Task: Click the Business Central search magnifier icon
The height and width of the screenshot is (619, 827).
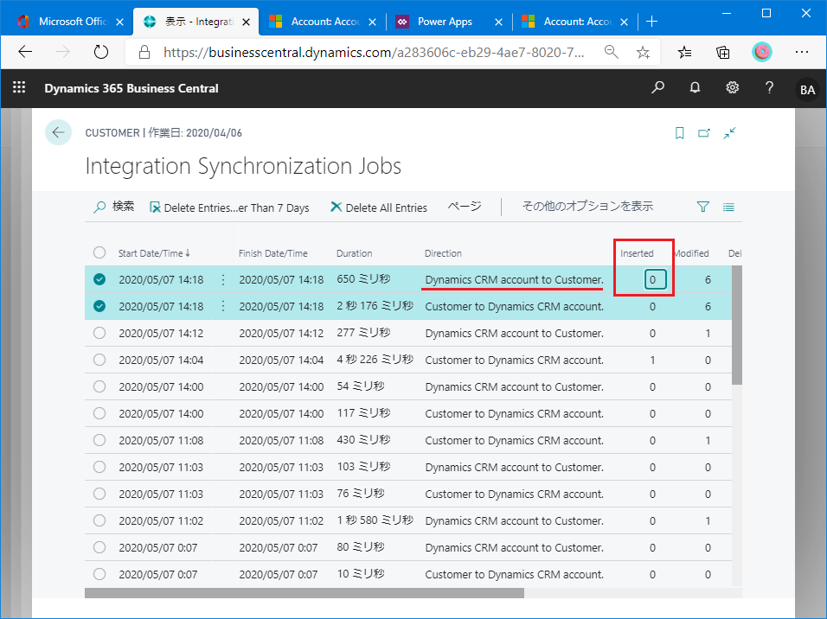Action: 657,87
